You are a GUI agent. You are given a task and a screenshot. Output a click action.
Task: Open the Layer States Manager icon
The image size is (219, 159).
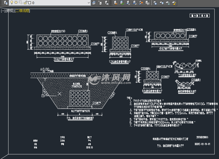point(106,3)
